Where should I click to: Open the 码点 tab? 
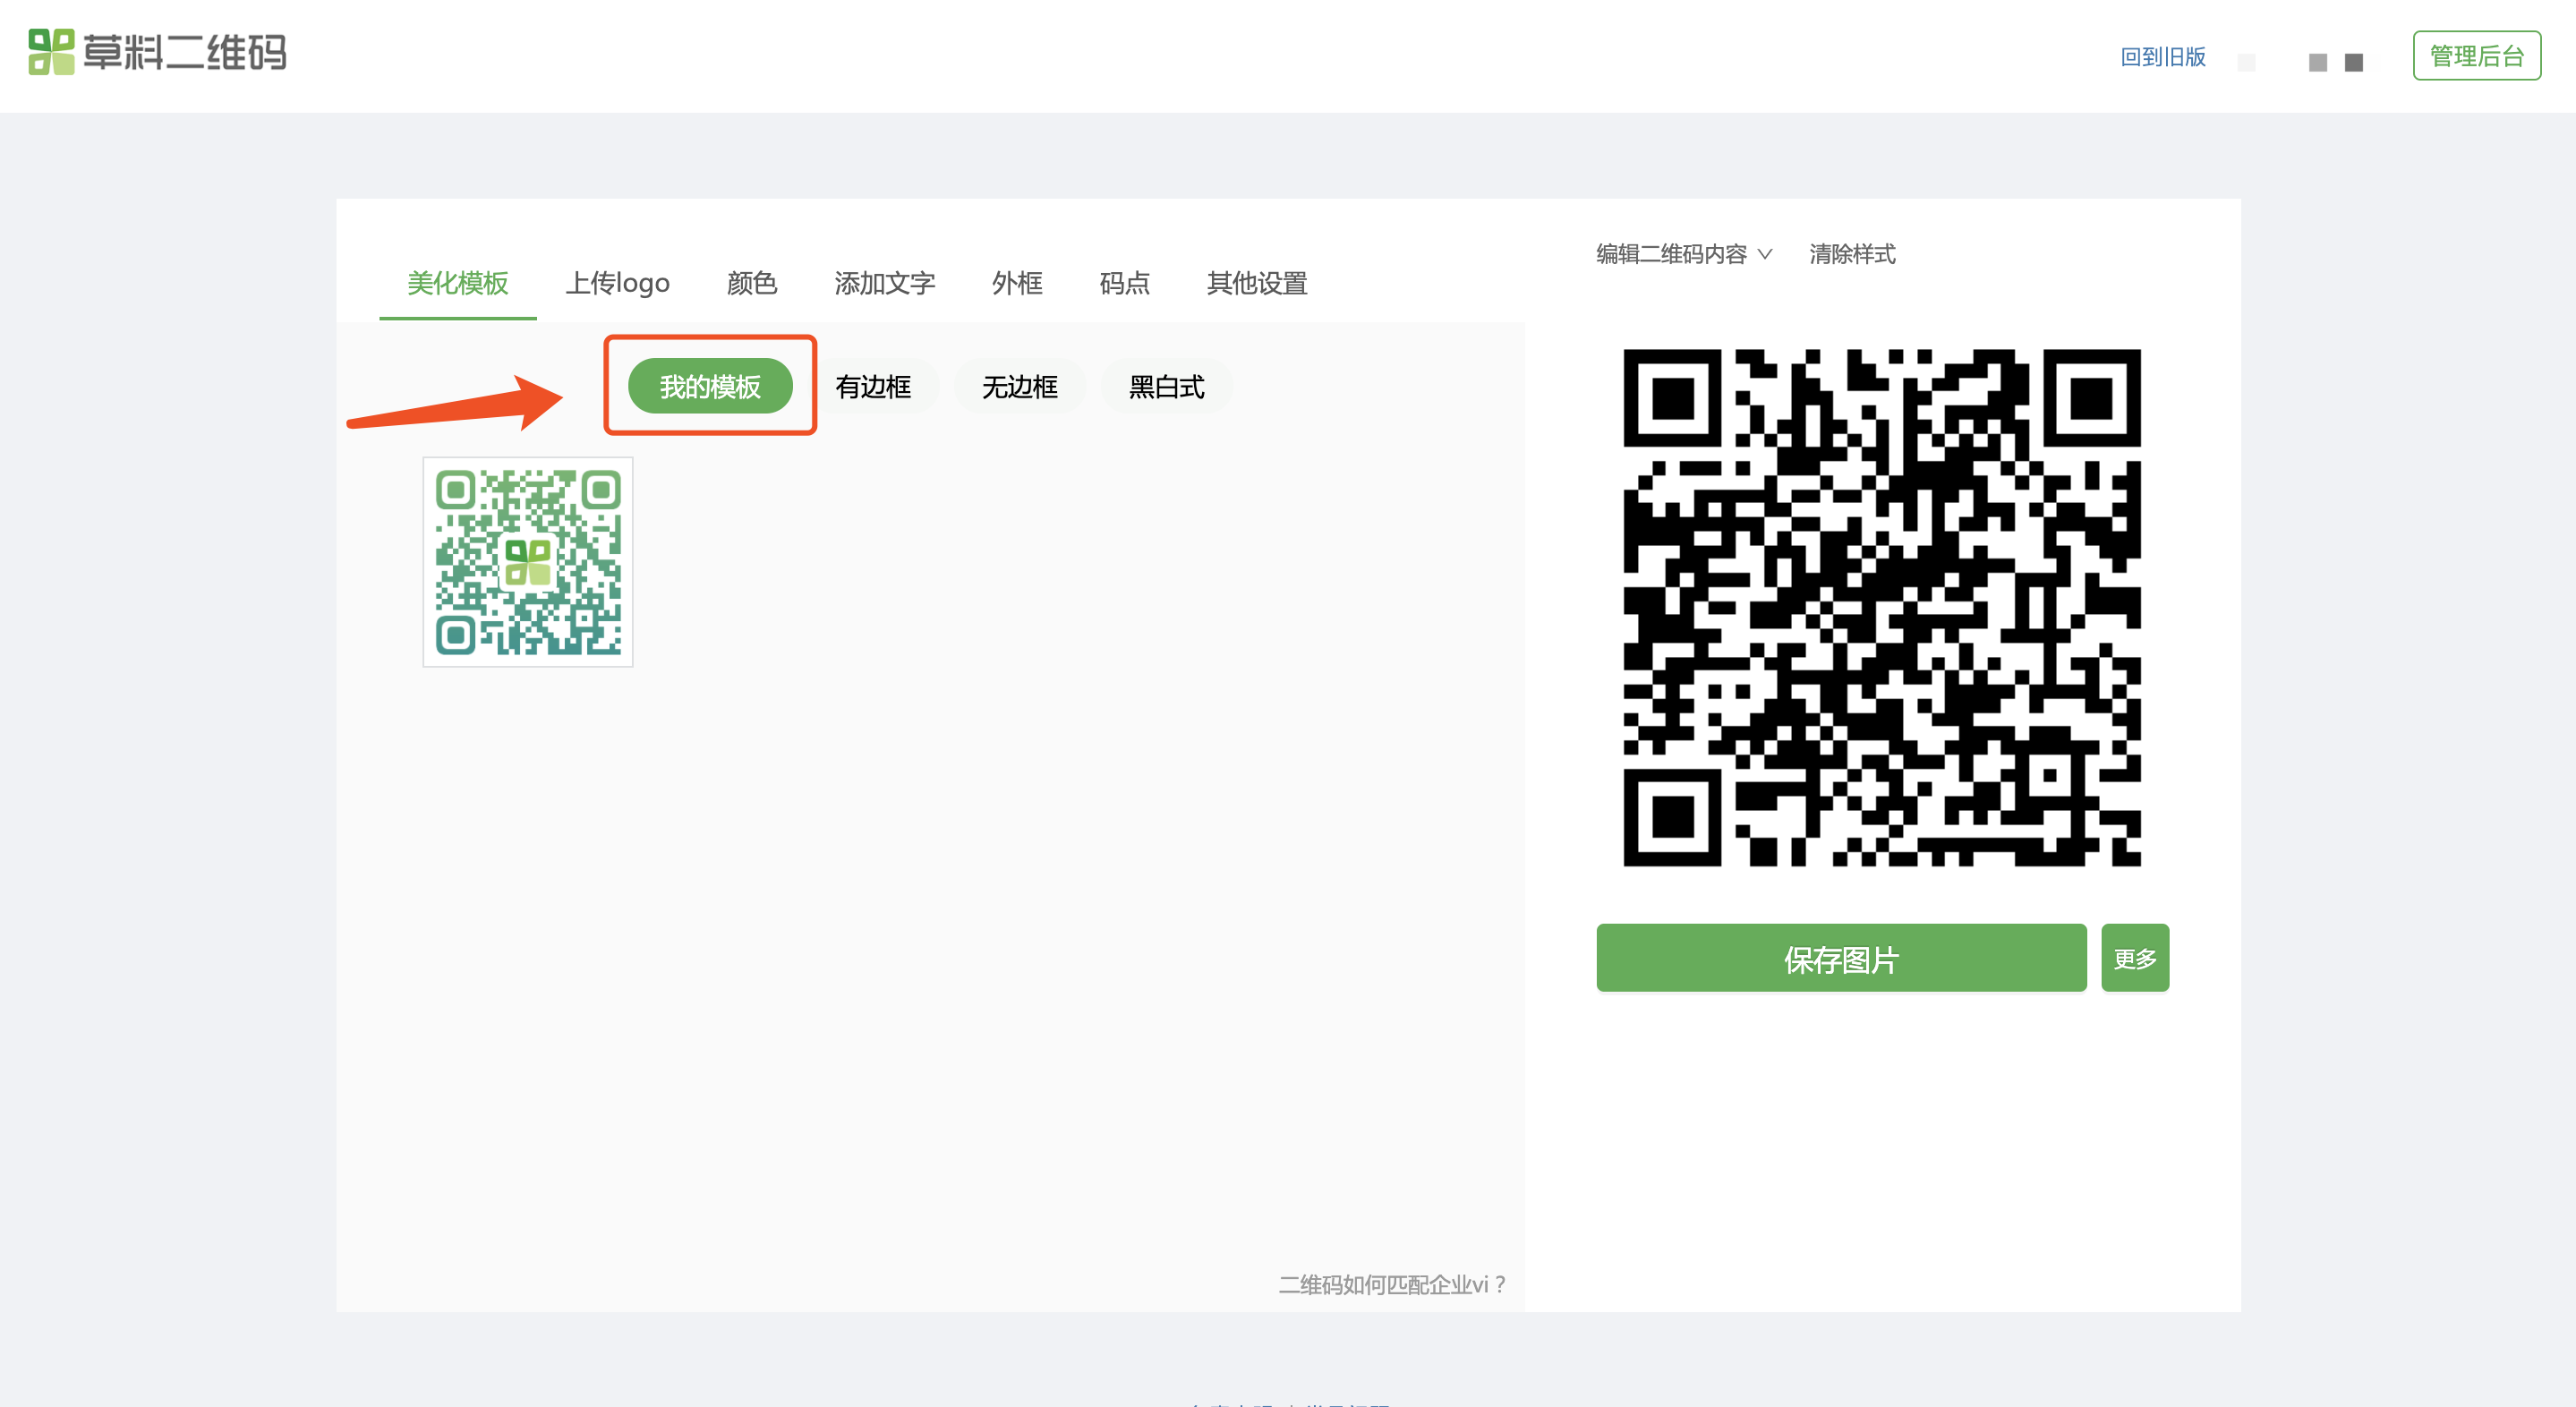[x=1124, y=283]
